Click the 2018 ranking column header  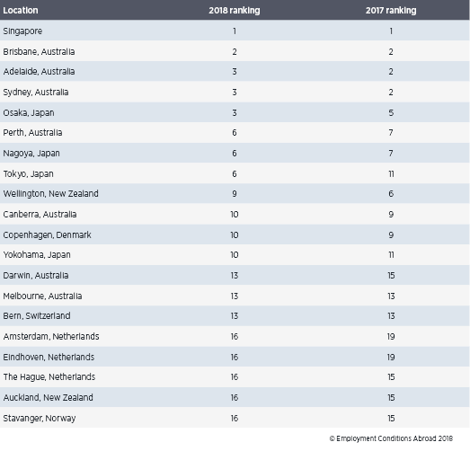pos(234,10)
